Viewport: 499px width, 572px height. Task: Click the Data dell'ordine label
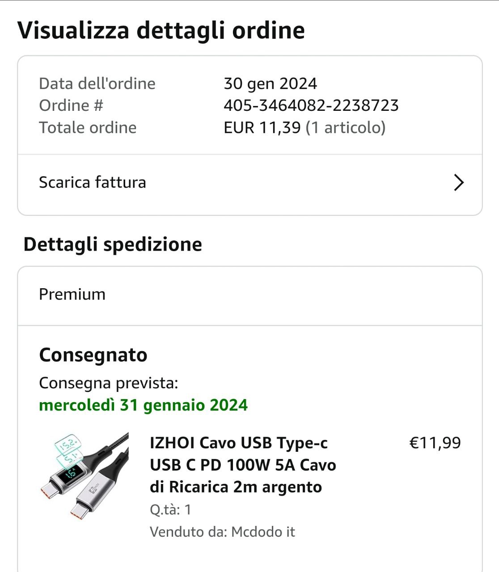click(x=97, y=84)
